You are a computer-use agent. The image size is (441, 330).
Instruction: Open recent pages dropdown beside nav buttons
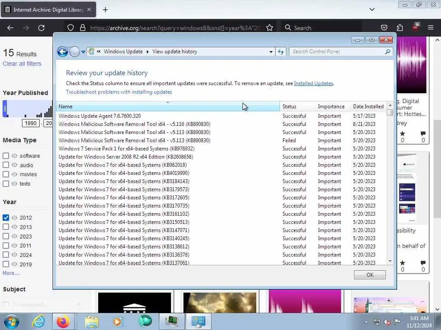coord(83,52)
